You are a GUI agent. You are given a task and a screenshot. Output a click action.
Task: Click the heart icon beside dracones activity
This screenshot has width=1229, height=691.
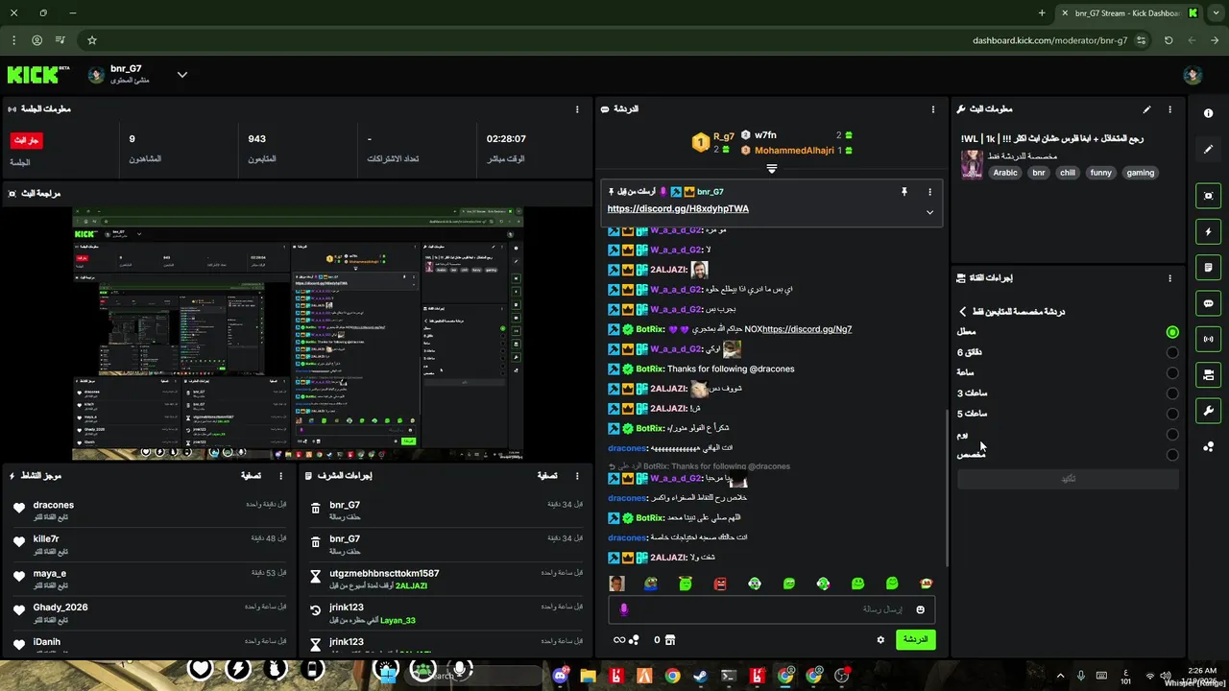19,510
